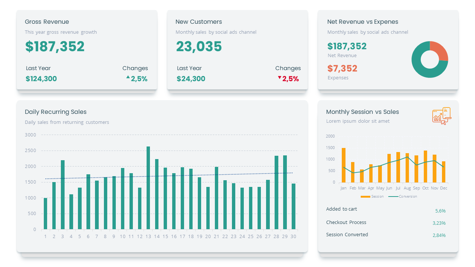Screen dimensions: 475x267
Task: Click the $187,352 Net Revenue amount
Action: (x=347, y=46)
